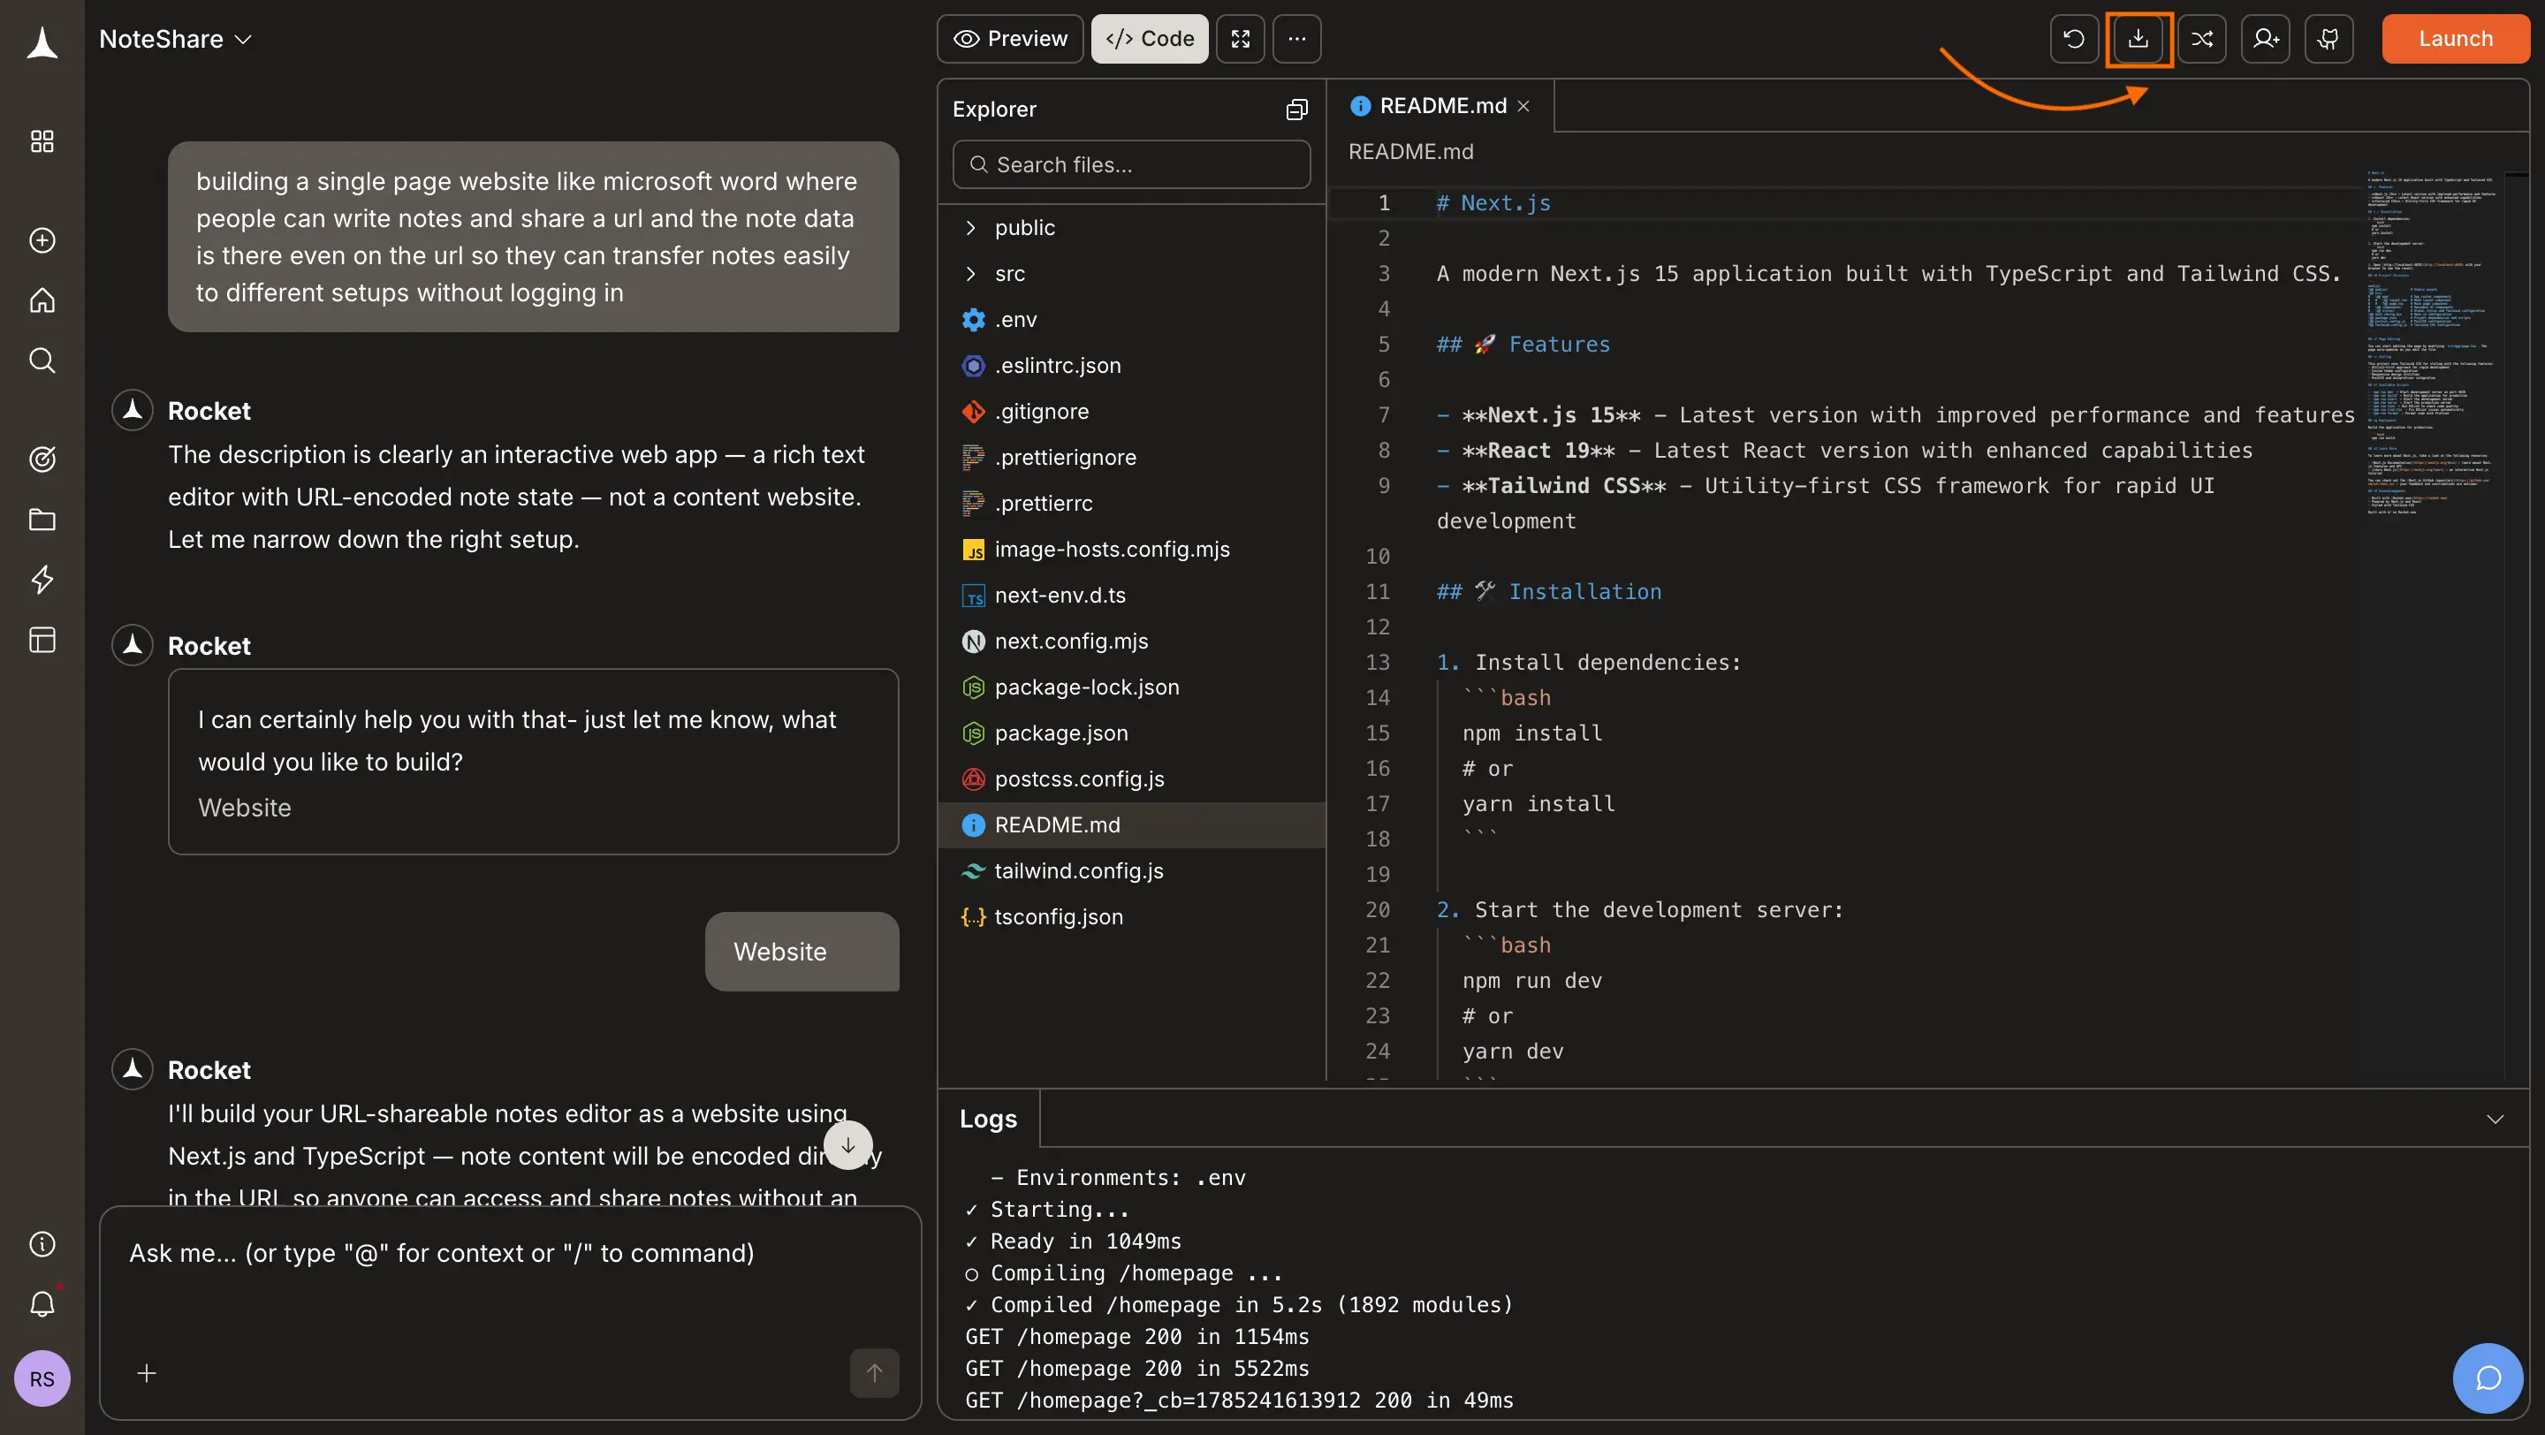This screenshot has height=1435, width=2545.
Task: Open tailwind.config.js file
Action: coord(1131,870)
